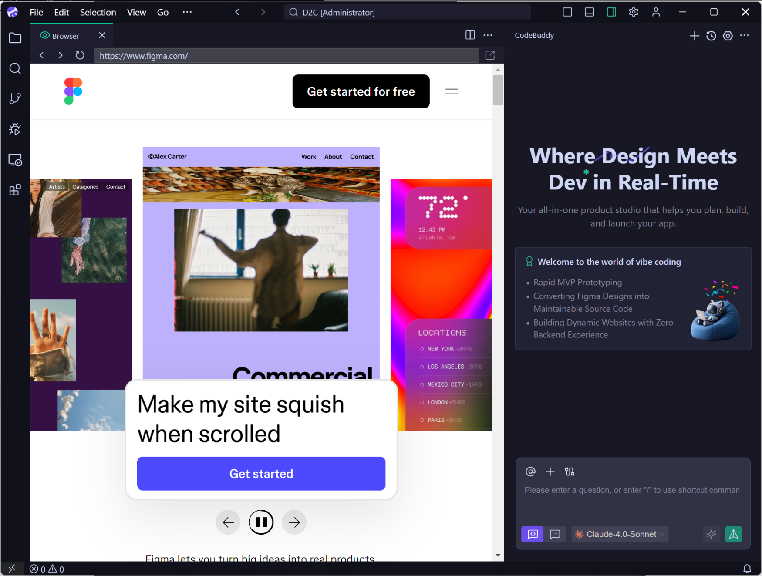Screen dimensions: 762x576
Task: Close the Browser tab
Action: coord(102,35)
